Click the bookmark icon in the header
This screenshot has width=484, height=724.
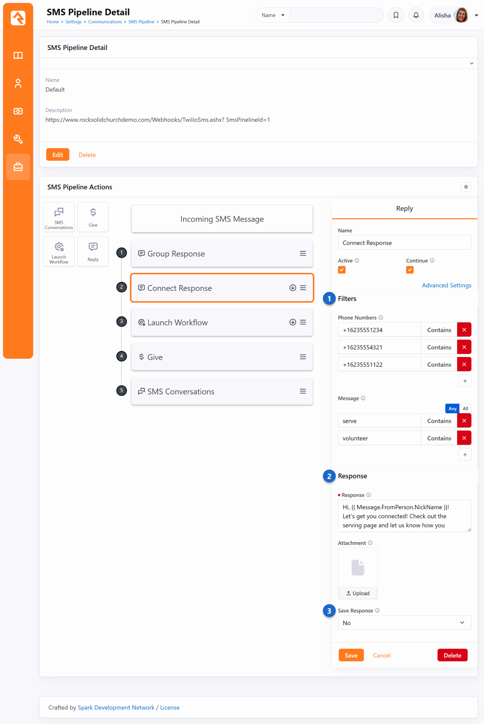[396, 15]
